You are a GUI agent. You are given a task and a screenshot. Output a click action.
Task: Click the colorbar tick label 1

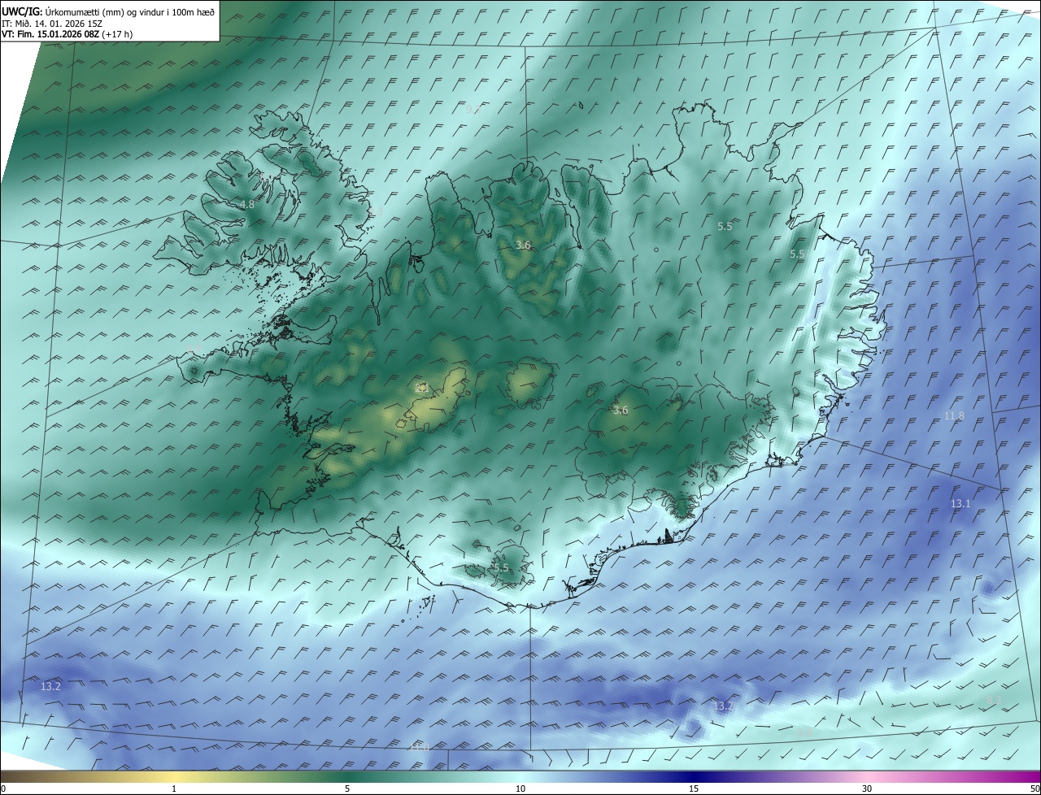coord(174,788)
